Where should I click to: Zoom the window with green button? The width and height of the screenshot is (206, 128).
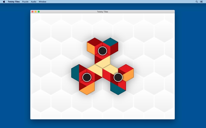[39, 12]
